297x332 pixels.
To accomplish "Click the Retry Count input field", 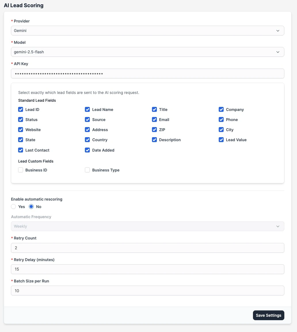I will click(x=147, y=248).
